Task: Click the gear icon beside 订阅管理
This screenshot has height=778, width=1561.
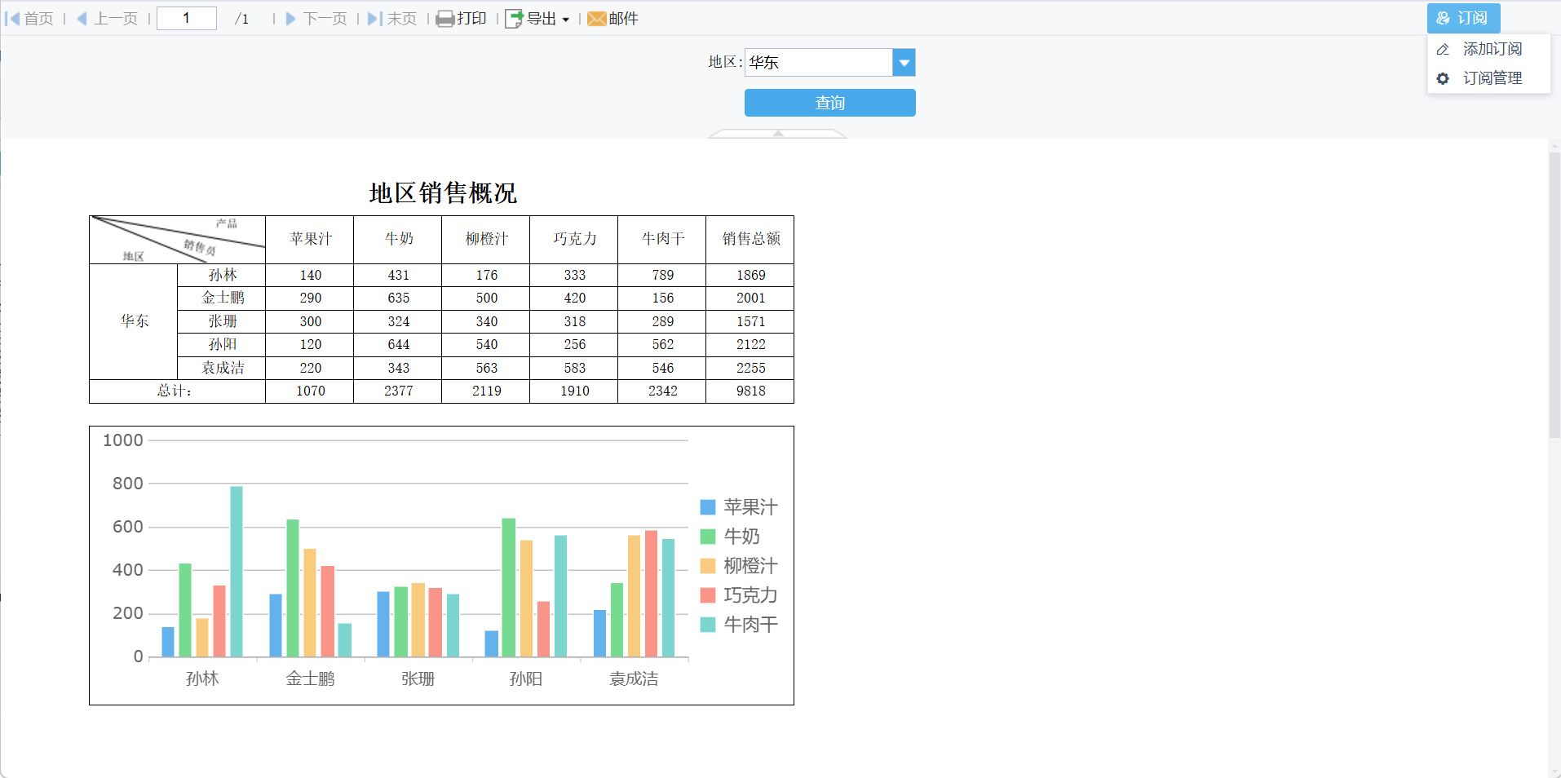Action: click(x=1443, y=78)
